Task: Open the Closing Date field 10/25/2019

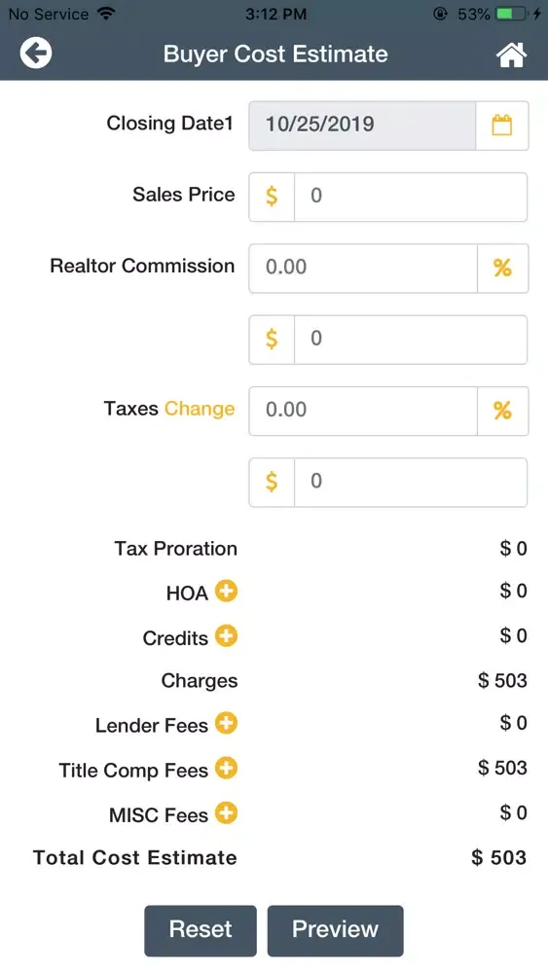Action: click(362, 126)
